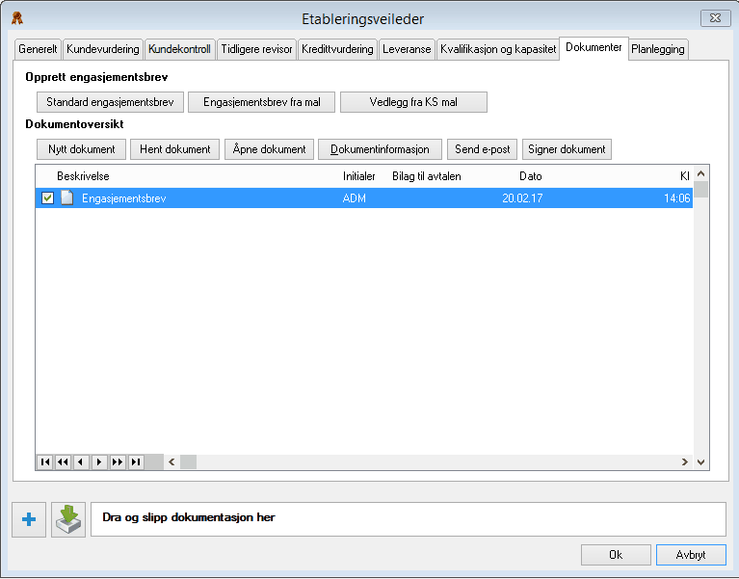Cancel with the Avbryt button
The image size is (739, 579).
691,555
